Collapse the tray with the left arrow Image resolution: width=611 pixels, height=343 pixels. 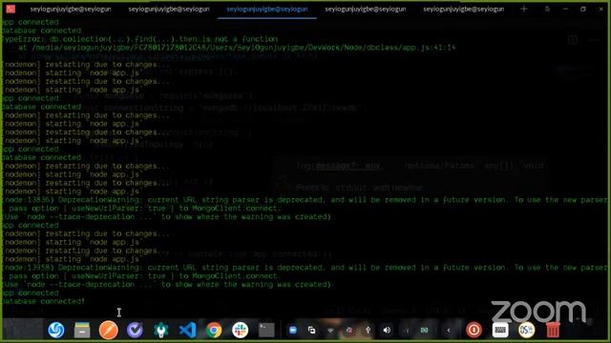tap(449, 331)
